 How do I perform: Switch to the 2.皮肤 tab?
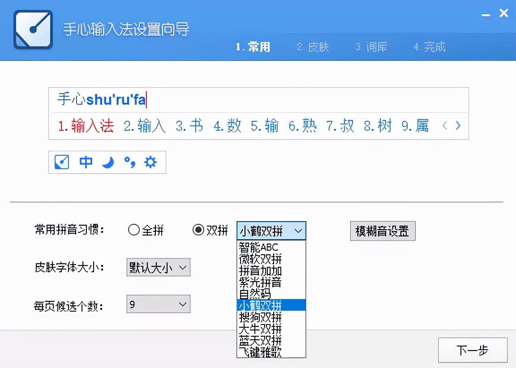coord(312,46)
